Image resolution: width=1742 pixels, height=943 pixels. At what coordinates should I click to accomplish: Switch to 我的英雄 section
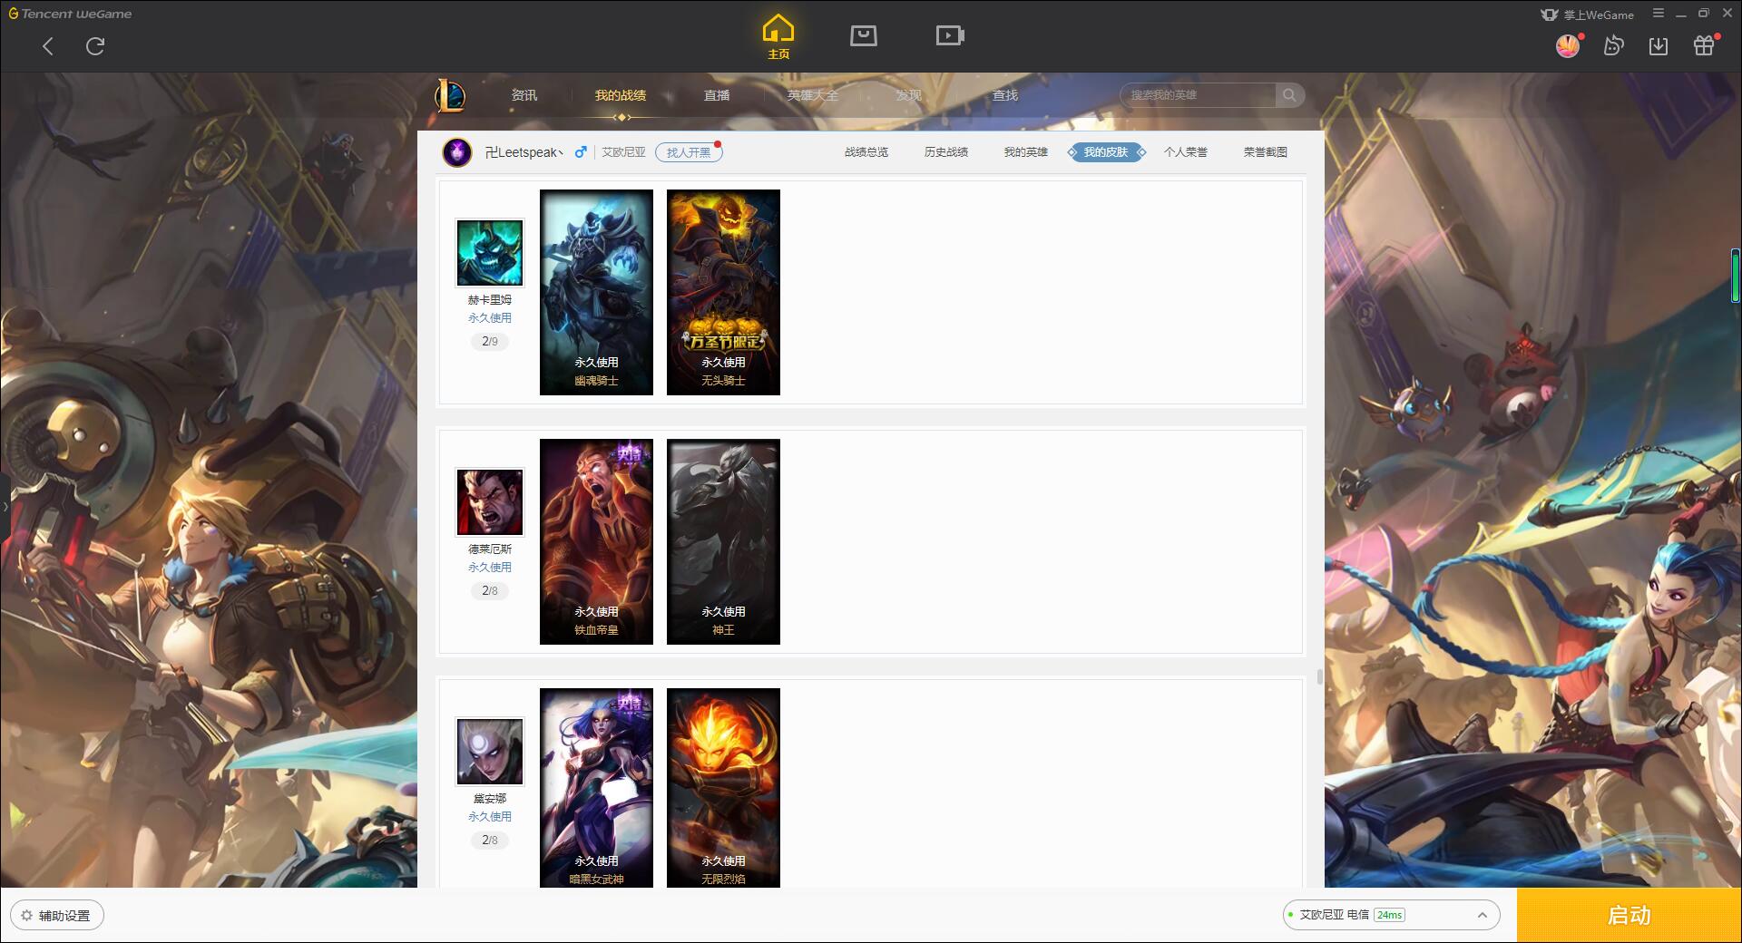(1026, 152)
